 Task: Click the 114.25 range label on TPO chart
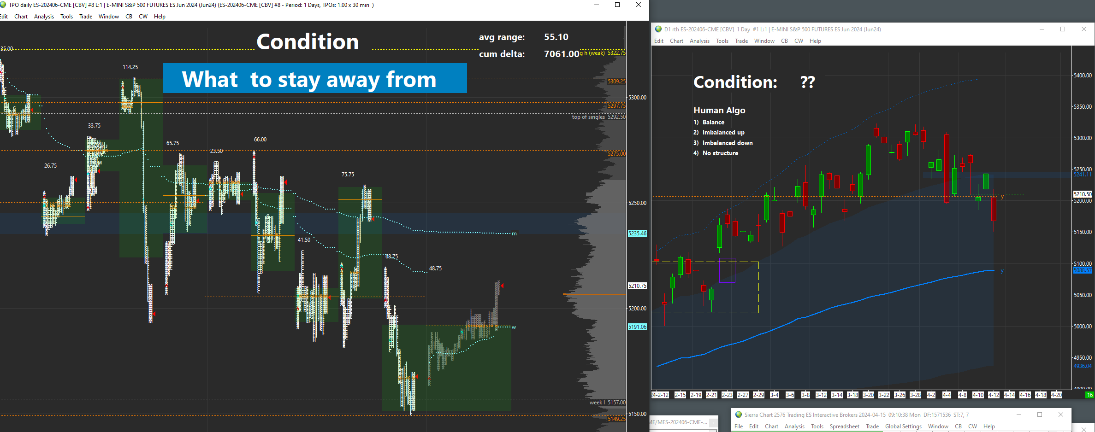click(130, 67)
